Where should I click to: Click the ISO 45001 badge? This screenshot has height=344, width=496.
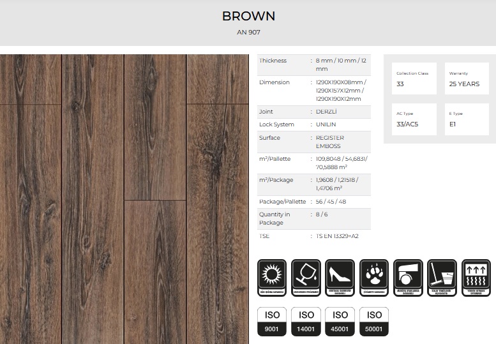[340, 322]
